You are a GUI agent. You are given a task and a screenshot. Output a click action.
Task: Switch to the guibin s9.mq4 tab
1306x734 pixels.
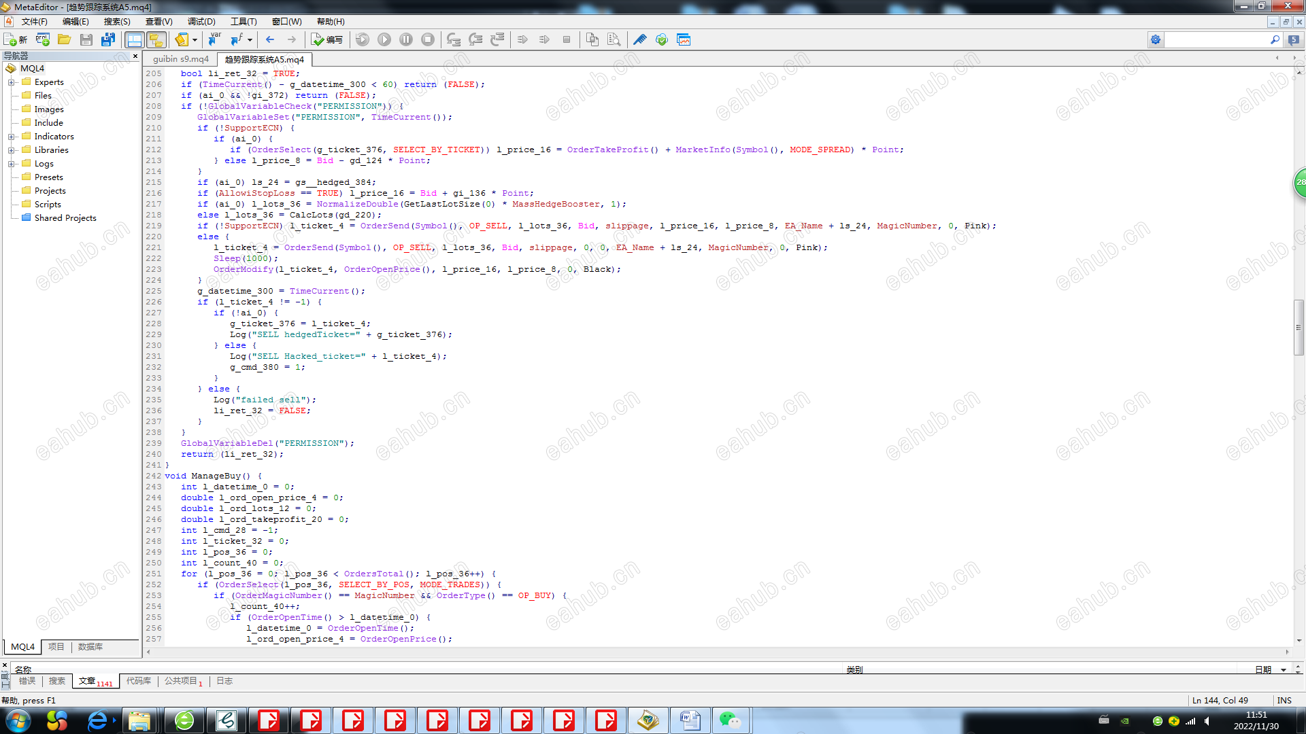(180, 59)
